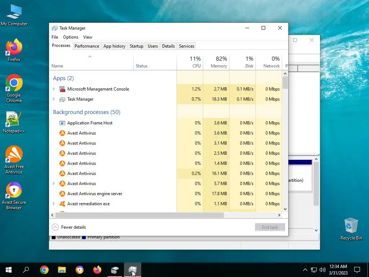Screen dimensions: 369x277
Task: Switch to Services tab
Action: pos(187,46)
